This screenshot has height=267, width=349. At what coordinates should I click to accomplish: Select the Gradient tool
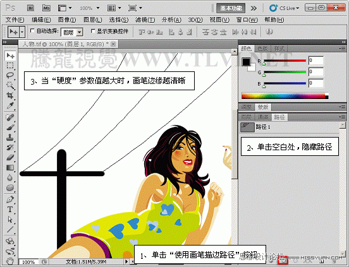pos(10,167)
